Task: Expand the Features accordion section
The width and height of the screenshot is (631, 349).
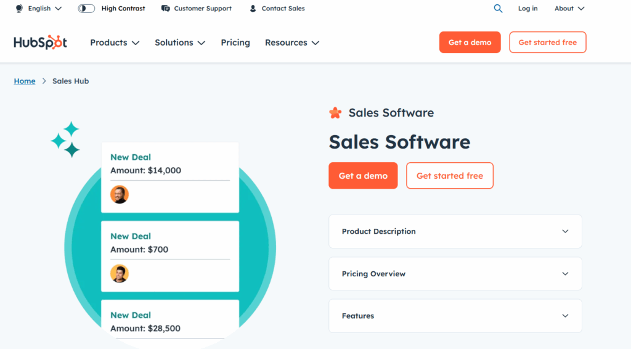Action: [x=455, y=316]
